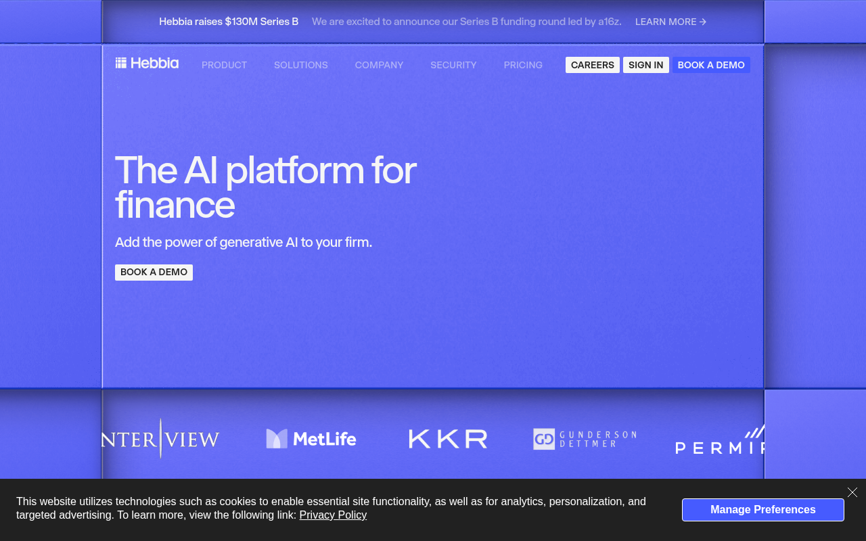866x541 pixels.
Task: Open the SECURITY section
Action: tap(453, 65)
